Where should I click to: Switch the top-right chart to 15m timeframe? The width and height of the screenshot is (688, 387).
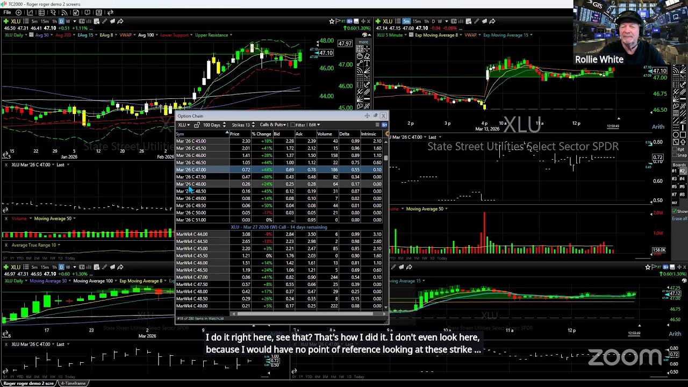(417, 21)
